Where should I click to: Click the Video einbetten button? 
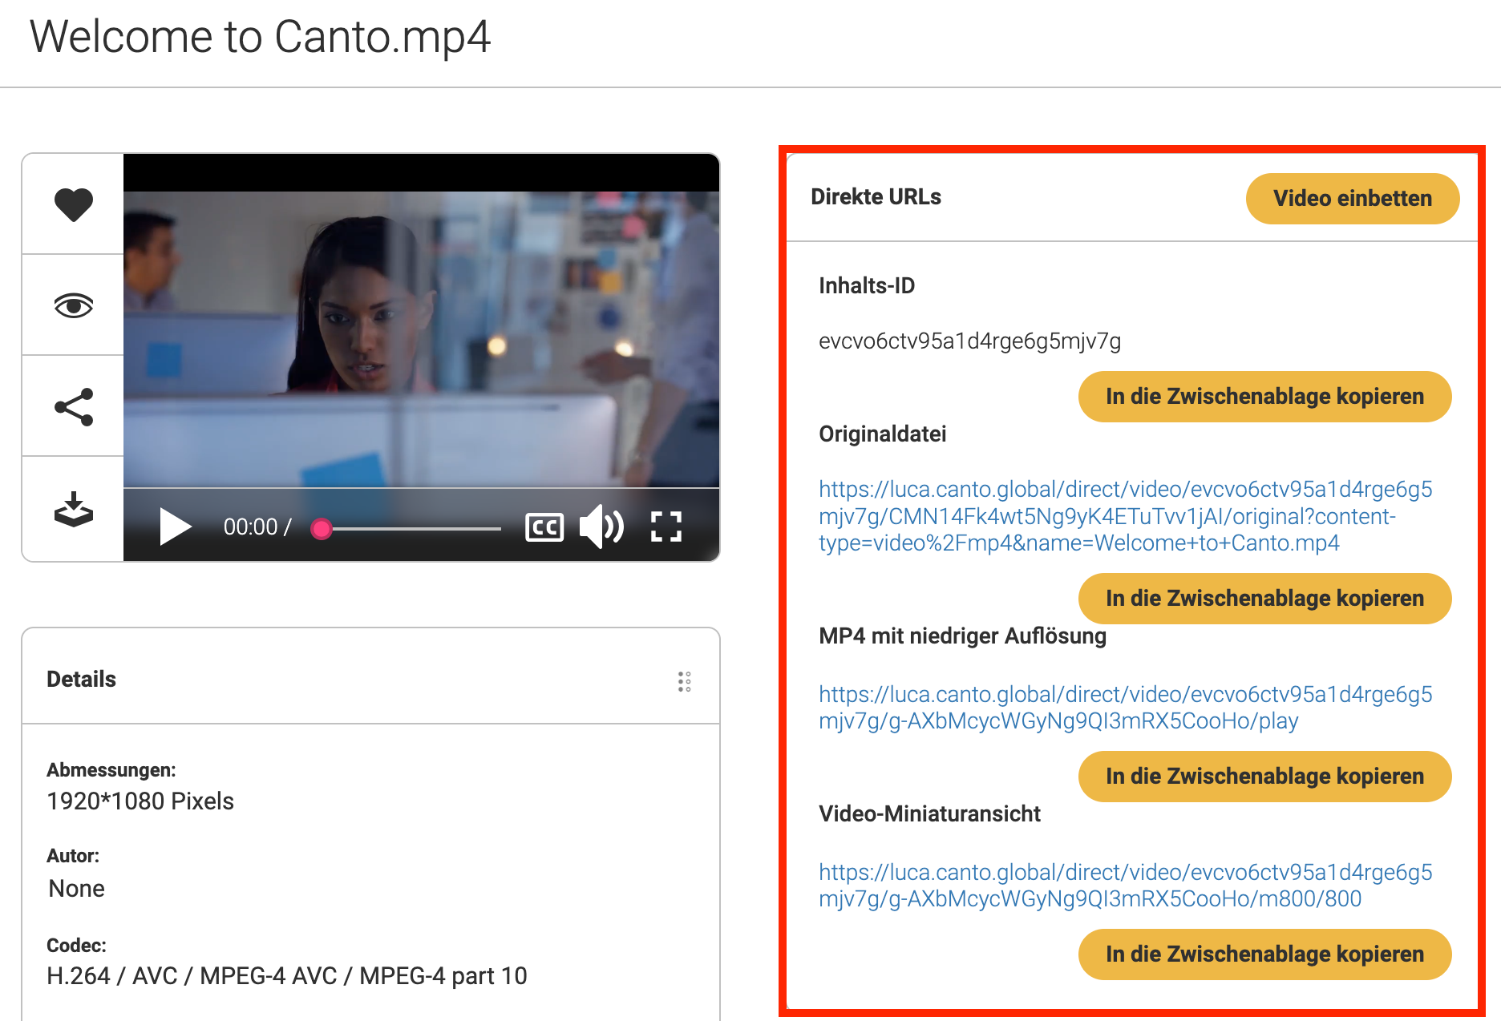point(1352,199)
